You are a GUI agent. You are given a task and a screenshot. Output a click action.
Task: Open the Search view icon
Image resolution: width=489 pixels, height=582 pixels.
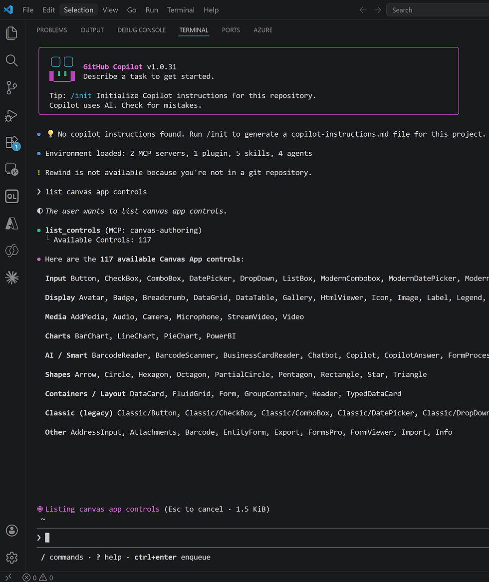pyautogui.click(x=12, y=60)
